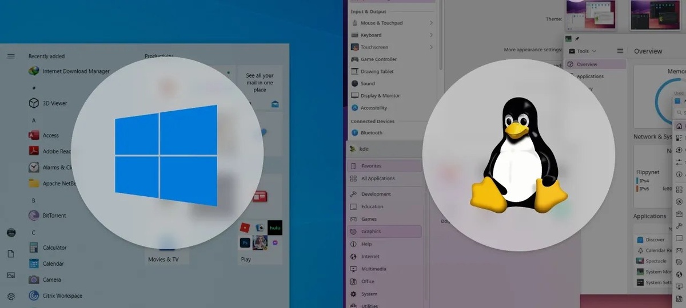Open the red News tile

tap(260, 196)
